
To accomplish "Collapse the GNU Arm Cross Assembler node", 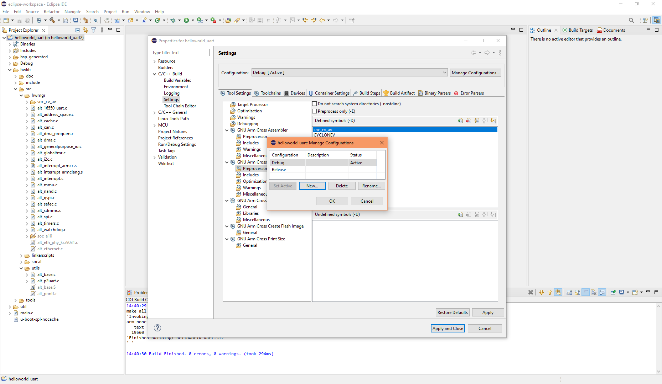I will point(227,130).
